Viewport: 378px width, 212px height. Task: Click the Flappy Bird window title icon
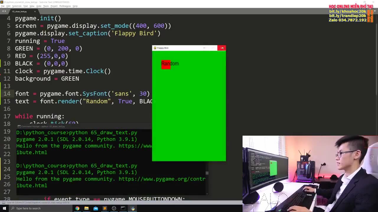point(155,48)
